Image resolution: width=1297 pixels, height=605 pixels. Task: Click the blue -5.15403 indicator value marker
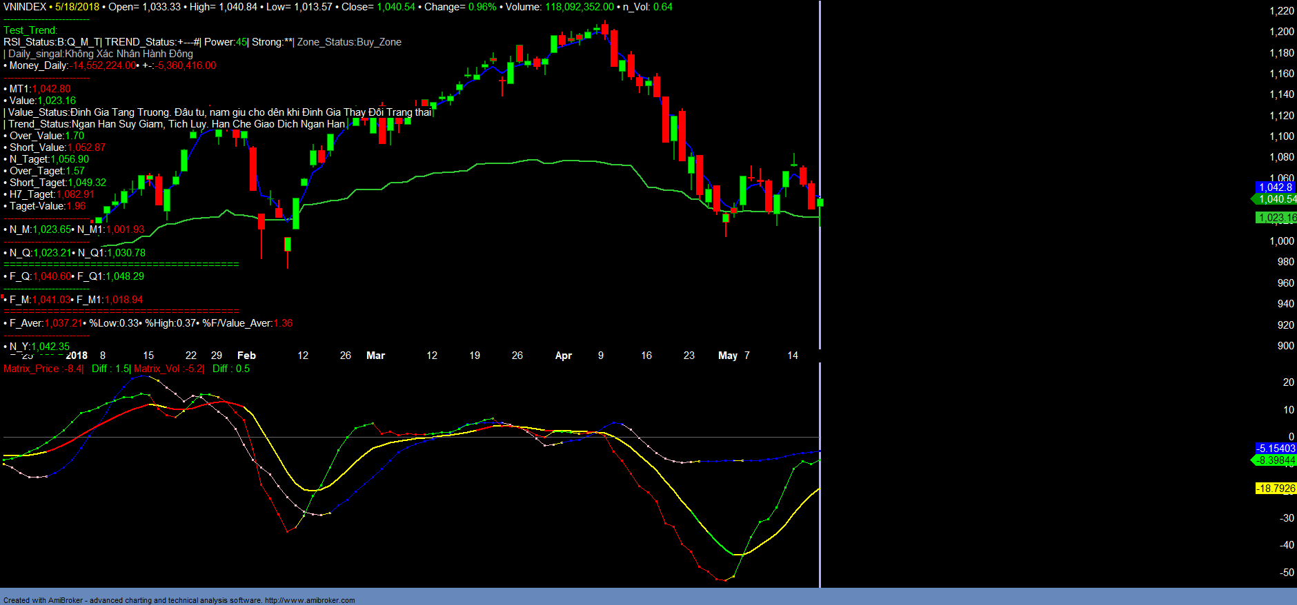(1275, 449)
